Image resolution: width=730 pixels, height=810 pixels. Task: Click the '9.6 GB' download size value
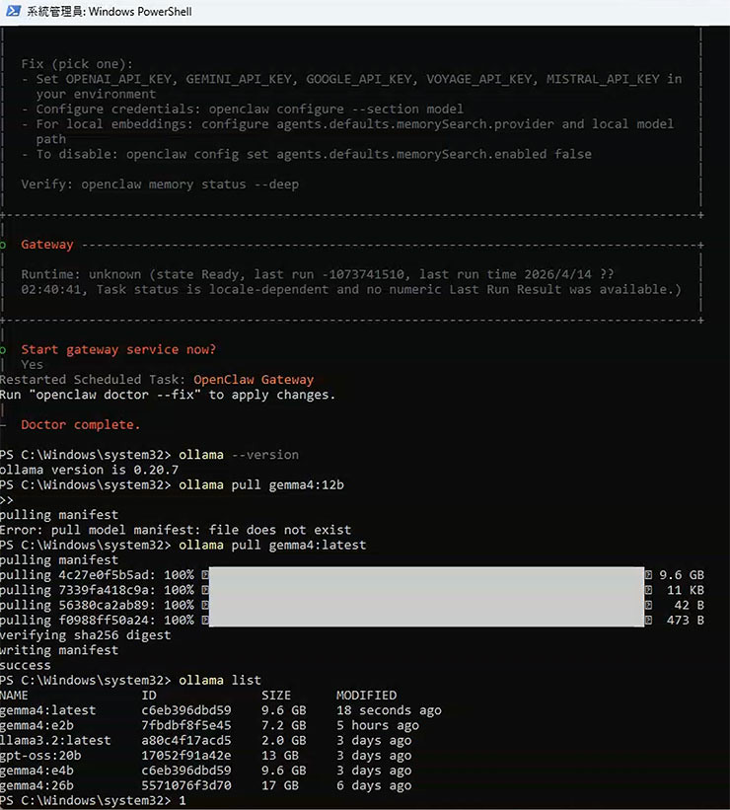pyautogui.click(x=682, y=575)
